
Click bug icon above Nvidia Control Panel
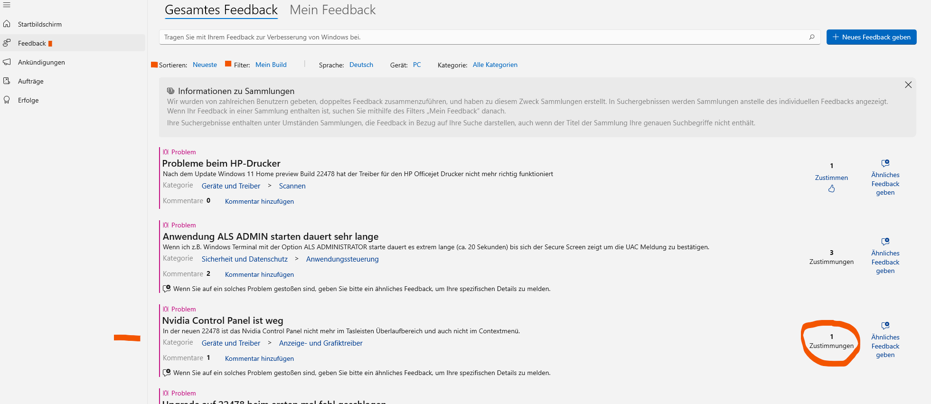(x=166, y=309)
